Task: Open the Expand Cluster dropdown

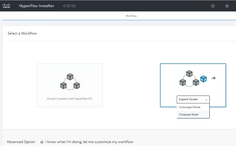Action: (x=193, y=99)
